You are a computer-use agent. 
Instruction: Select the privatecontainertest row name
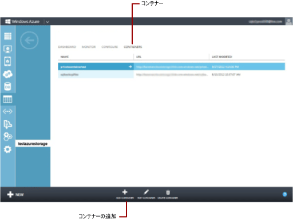point(73,67)
